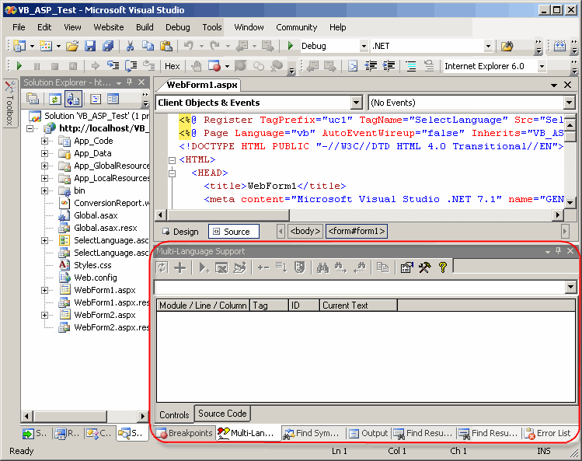Toggle Nest Related Files in Solution Explorer
582x461 pixels.
pos(73,99)
